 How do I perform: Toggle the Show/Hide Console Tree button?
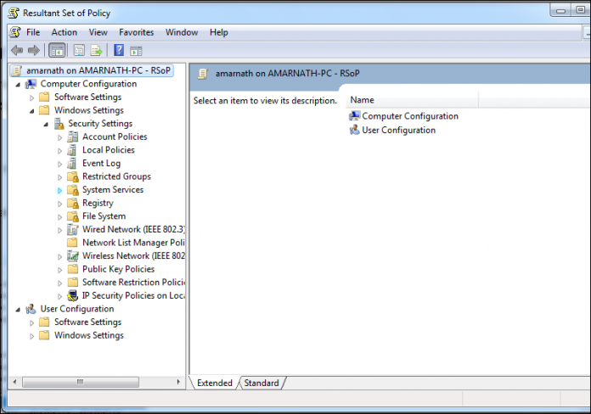tap(57, 50)
